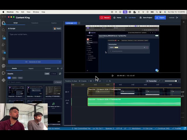Click the Search assets field
Image resolution: width=187 pixels, height=140 pixels.
point(30,82)
